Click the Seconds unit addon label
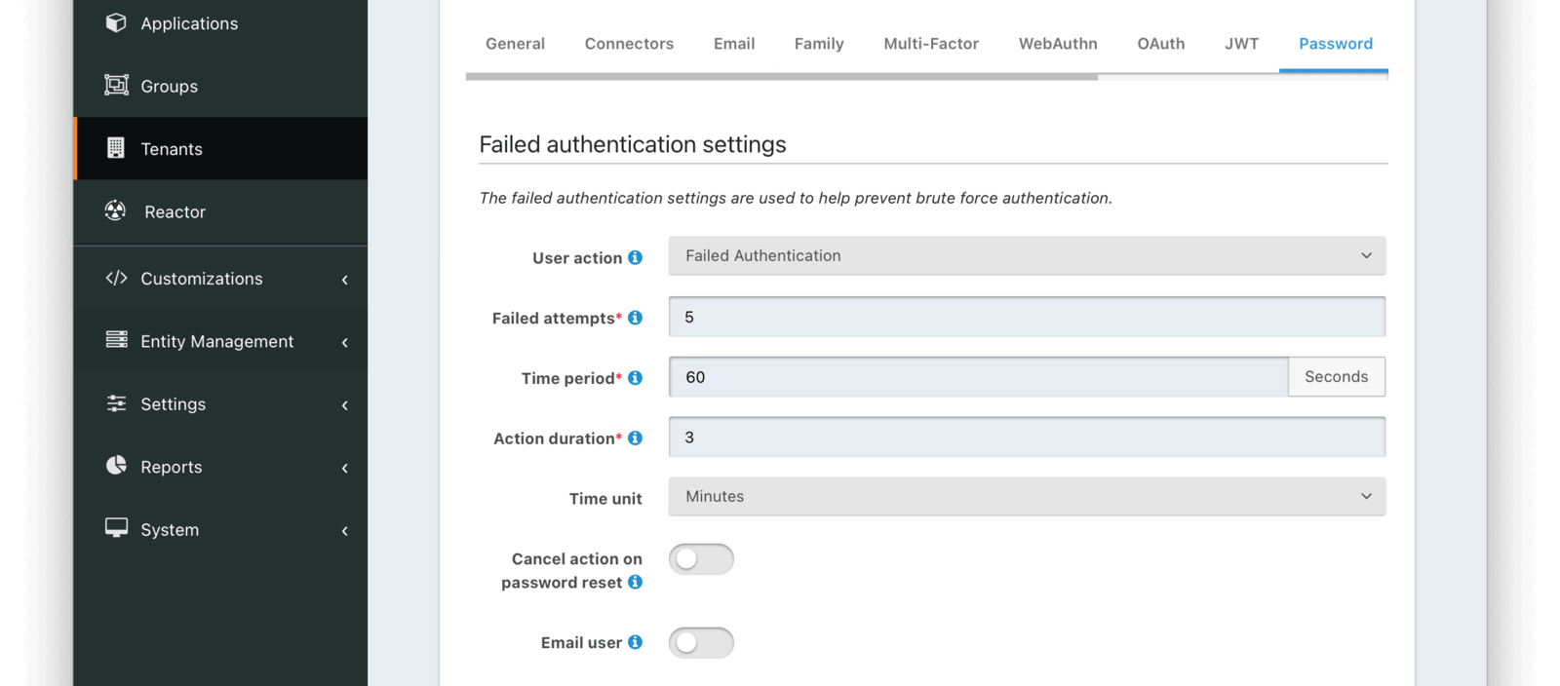Image resolution: width=1560 pixels, height=686 pixels. (1337, 377)
